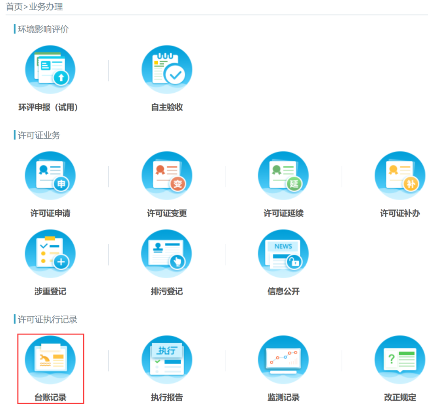Select the 排污登记 discharge registration icon

(x=167, y=253)
